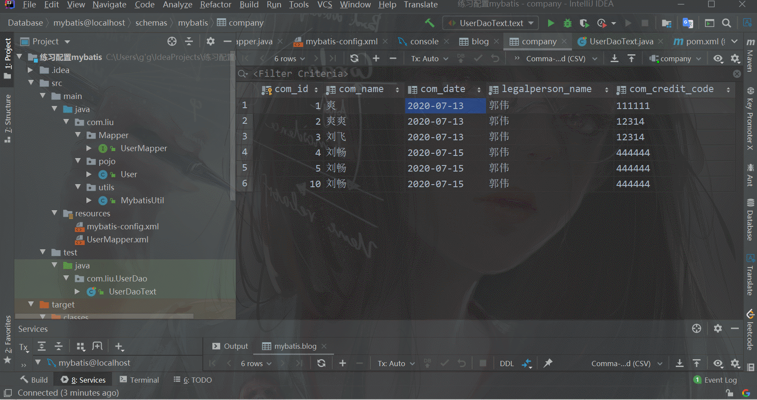Clear the Filter Criteria field
Screen dimensions: 757x400
tap(737, 74)
